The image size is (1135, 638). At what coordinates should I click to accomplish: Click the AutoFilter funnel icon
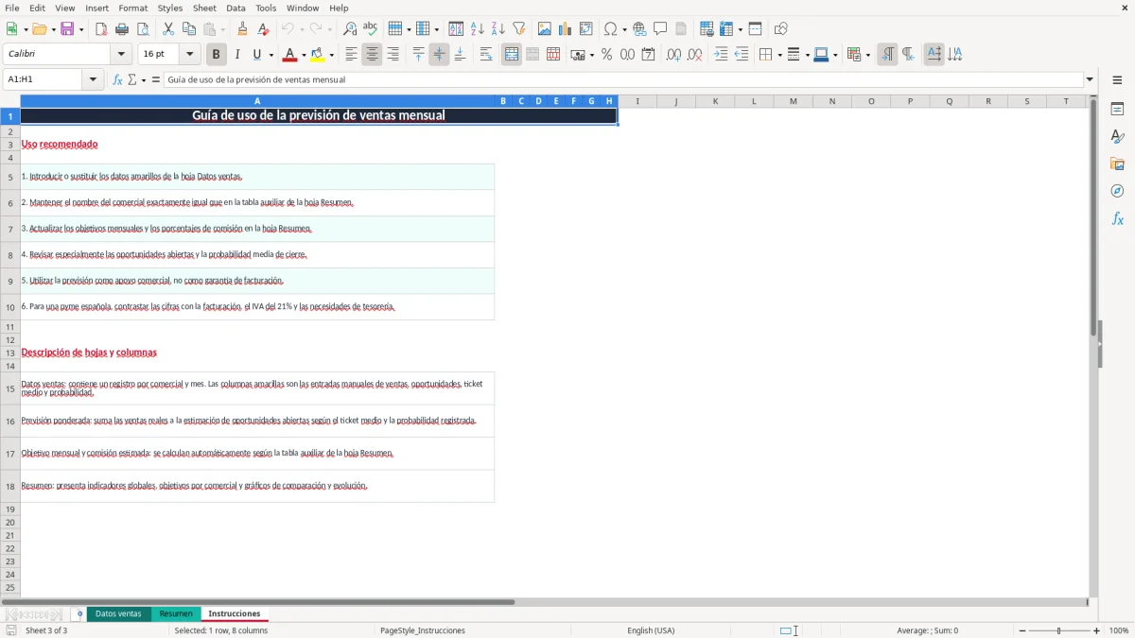point(519,29)
